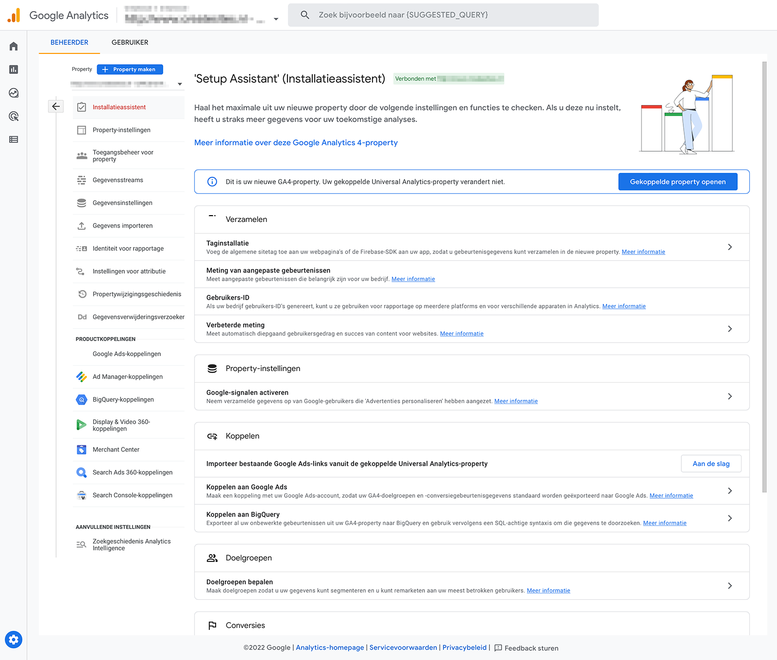Click the Google Analytics logo
The width and height of the screenshot is (777, 660).
tap(14, 15)
